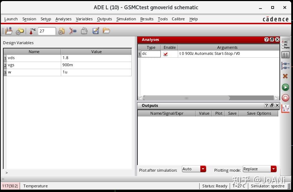
Task: Click the Plot column header in Outputs
Action: [219, 113]
